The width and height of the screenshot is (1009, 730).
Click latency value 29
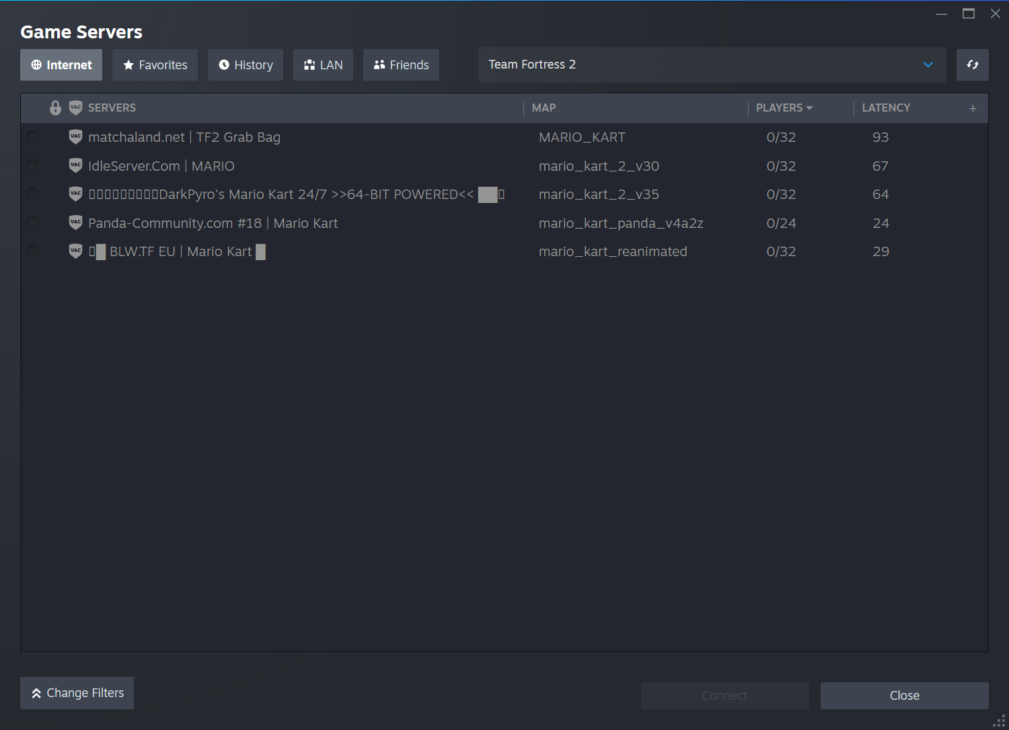pos(881,251)
